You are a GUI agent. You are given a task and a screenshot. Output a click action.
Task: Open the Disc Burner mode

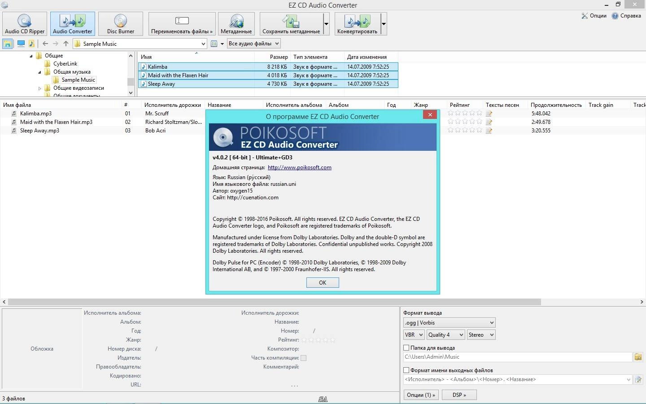pyautogui.click(x=120, y=24)
